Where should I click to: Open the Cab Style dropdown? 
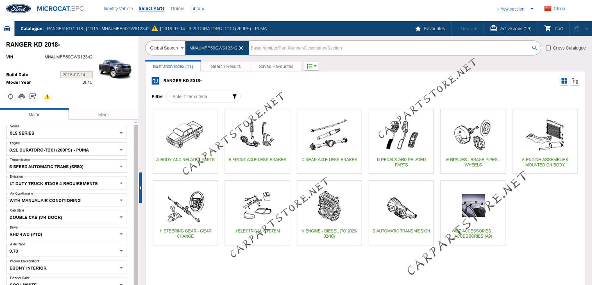coord(121,217)
